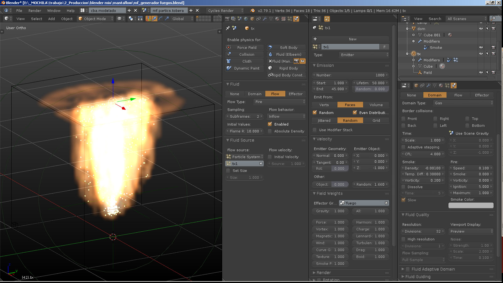Open World properties globe tab
This screenshot has width=503, height=283.
tap(246, 19)
